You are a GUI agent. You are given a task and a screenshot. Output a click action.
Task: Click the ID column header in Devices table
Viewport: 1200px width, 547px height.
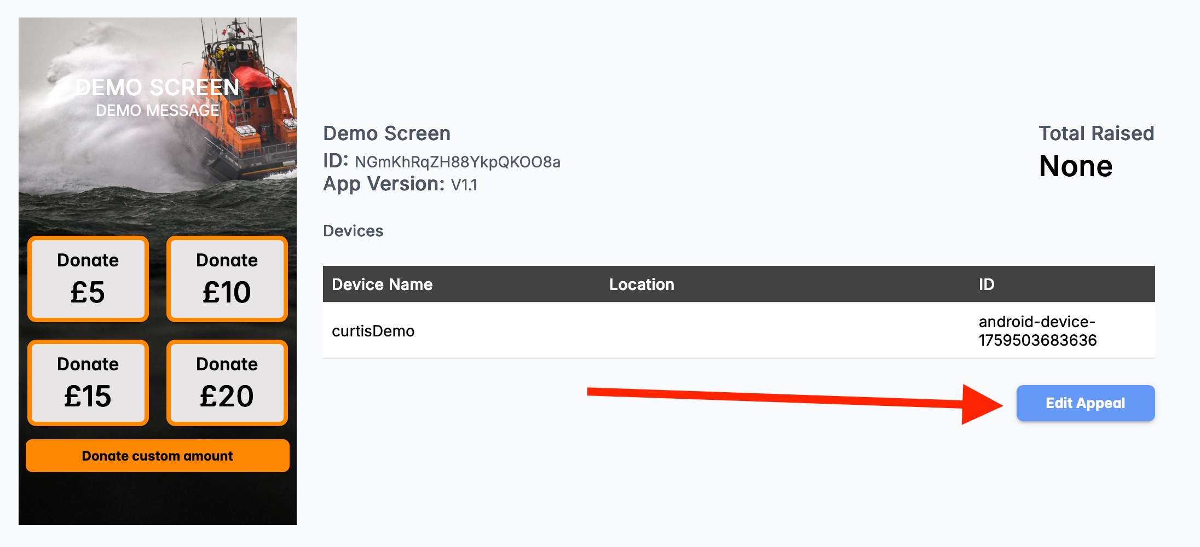(986, 284)
